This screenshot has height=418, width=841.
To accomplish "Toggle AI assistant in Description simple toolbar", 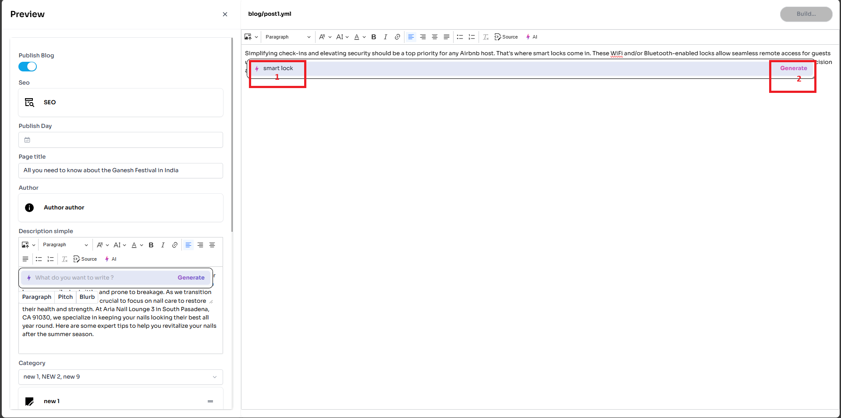I will click(x=110, y=259).
